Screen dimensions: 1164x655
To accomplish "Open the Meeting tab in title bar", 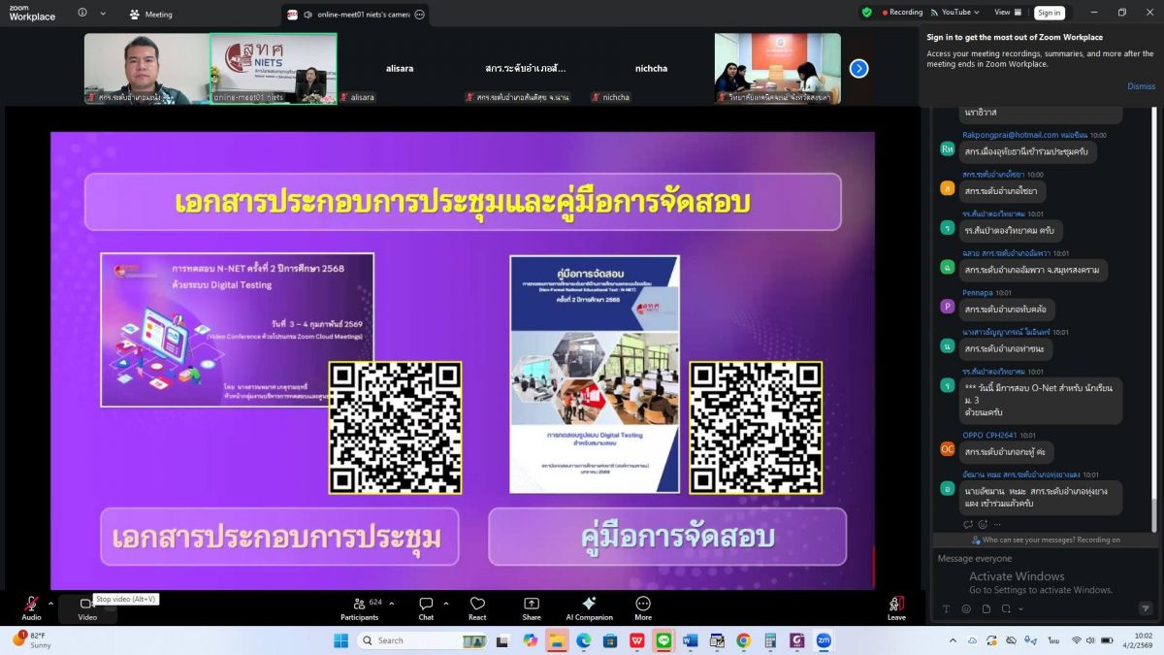I will tap(150, 15).
